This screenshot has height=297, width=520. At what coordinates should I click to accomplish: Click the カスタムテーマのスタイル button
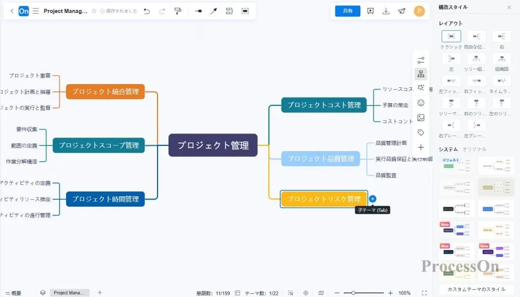click(x=476, y=289)
